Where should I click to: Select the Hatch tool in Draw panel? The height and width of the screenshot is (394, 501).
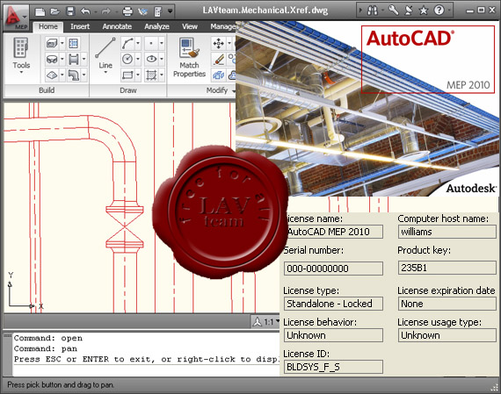point(151,75)
